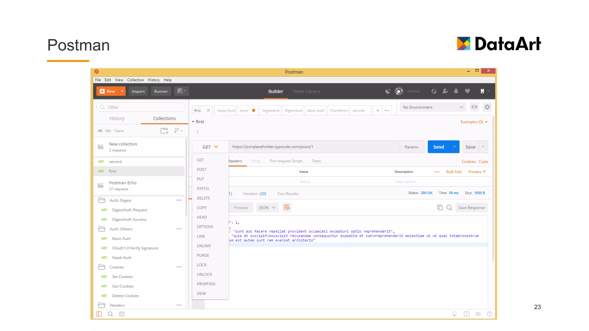Viewport: 589px width, 331px height.
Task: Collapse the first request description triangle
Action: click(193, 122)
